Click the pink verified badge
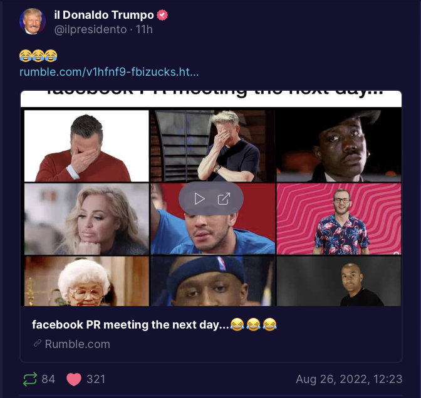The image size is (421, 398). click(162, 15)
